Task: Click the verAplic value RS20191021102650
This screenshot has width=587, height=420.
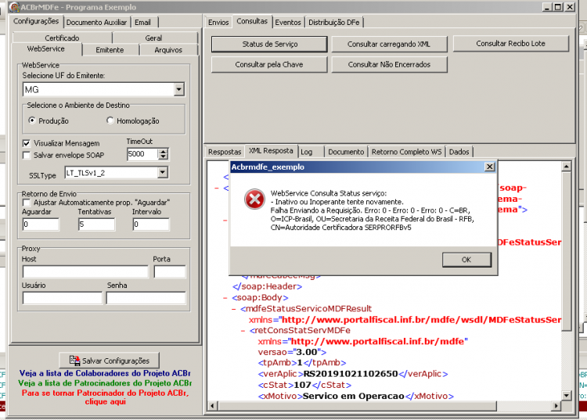Action: (351, 374)
